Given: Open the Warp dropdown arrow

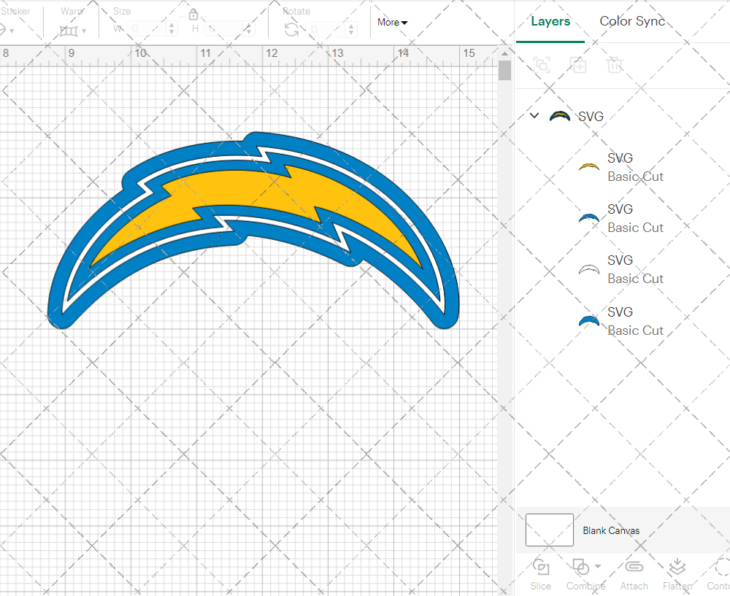Looking at the screenshot, I should pyautogui.click(x=84, y=31).
